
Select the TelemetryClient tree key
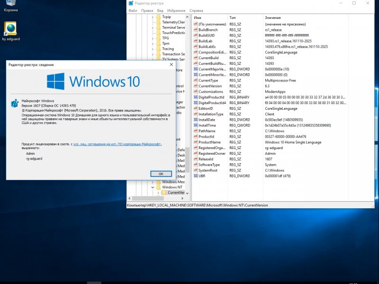[173, 22]
